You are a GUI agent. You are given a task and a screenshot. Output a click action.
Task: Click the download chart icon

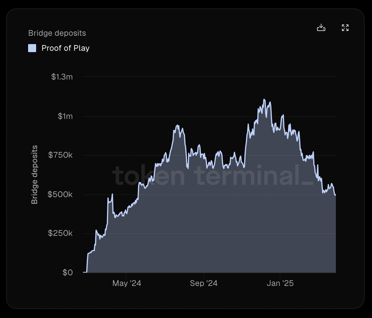coord(321,27)
